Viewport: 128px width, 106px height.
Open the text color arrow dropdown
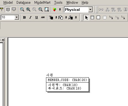56,18
